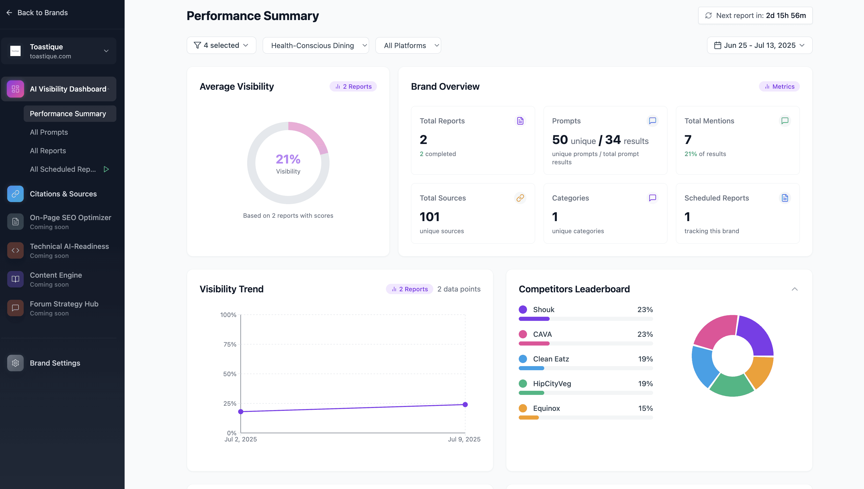Click play icon beside All Scheduled Reports
Viewport: 864px width, 489px height.
click(106, 169)
